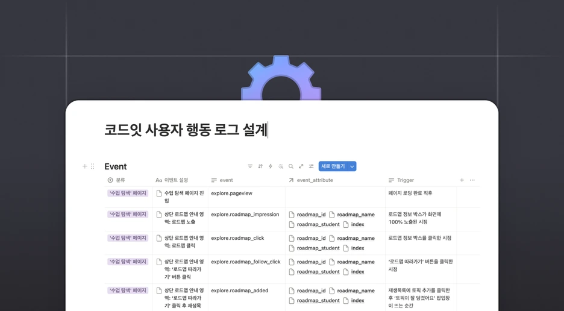The width and height of the screenshot is (564, 311).
Task: Click the sparkle icon next to lightning
Action: pyautogui.click(x=281, y=166)
